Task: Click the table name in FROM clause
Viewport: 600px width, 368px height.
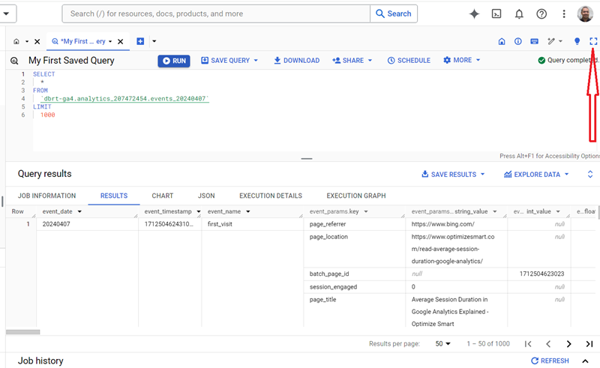Action: pos(124,99)
